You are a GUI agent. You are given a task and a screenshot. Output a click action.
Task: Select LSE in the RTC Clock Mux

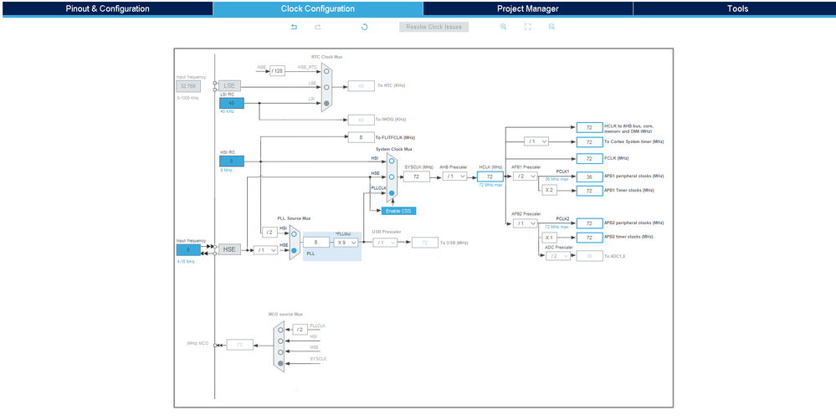327,87
